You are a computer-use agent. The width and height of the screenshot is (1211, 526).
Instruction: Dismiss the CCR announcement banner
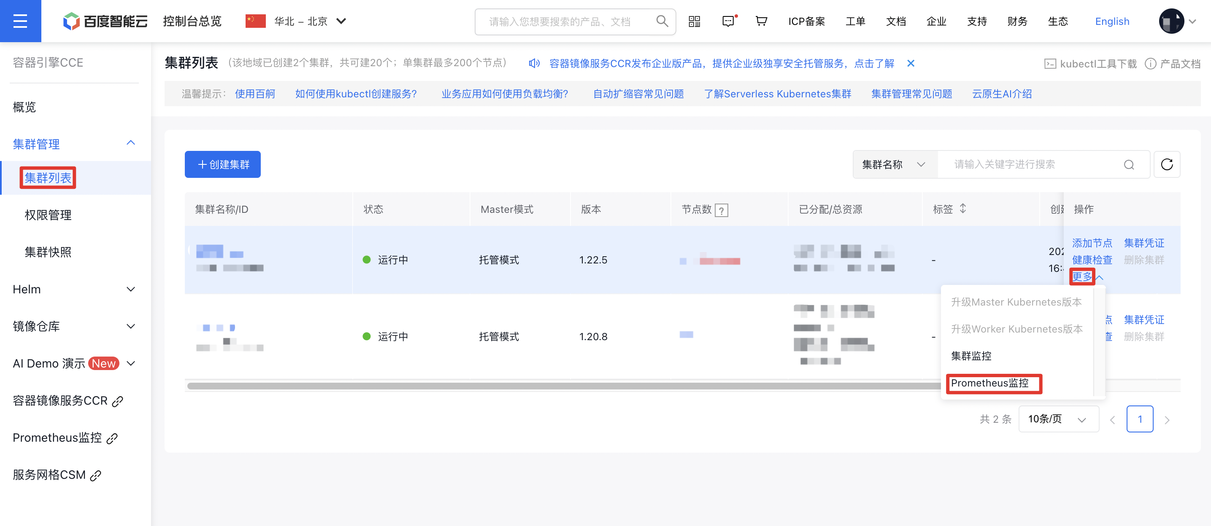click(x=911, y=63)
